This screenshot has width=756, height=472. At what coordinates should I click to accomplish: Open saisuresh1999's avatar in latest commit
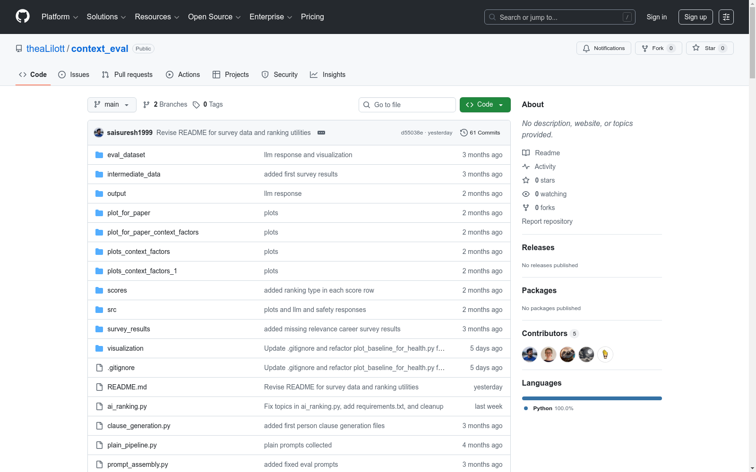click(x=99, y=133)
